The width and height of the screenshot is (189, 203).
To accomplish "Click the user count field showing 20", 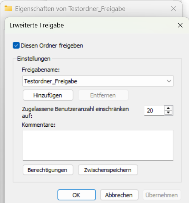I will pyautogui.click(x=154, y=111).
